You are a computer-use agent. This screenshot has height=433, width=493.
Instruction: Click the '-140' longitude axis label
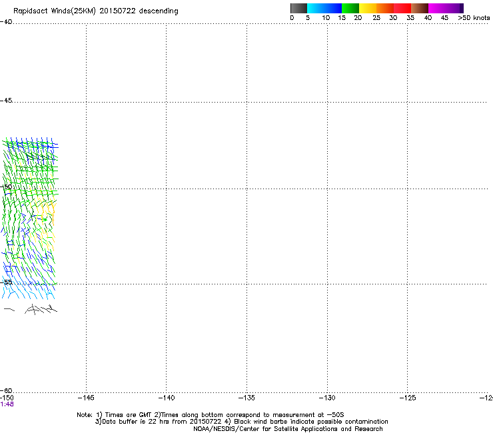pos(167,398)
